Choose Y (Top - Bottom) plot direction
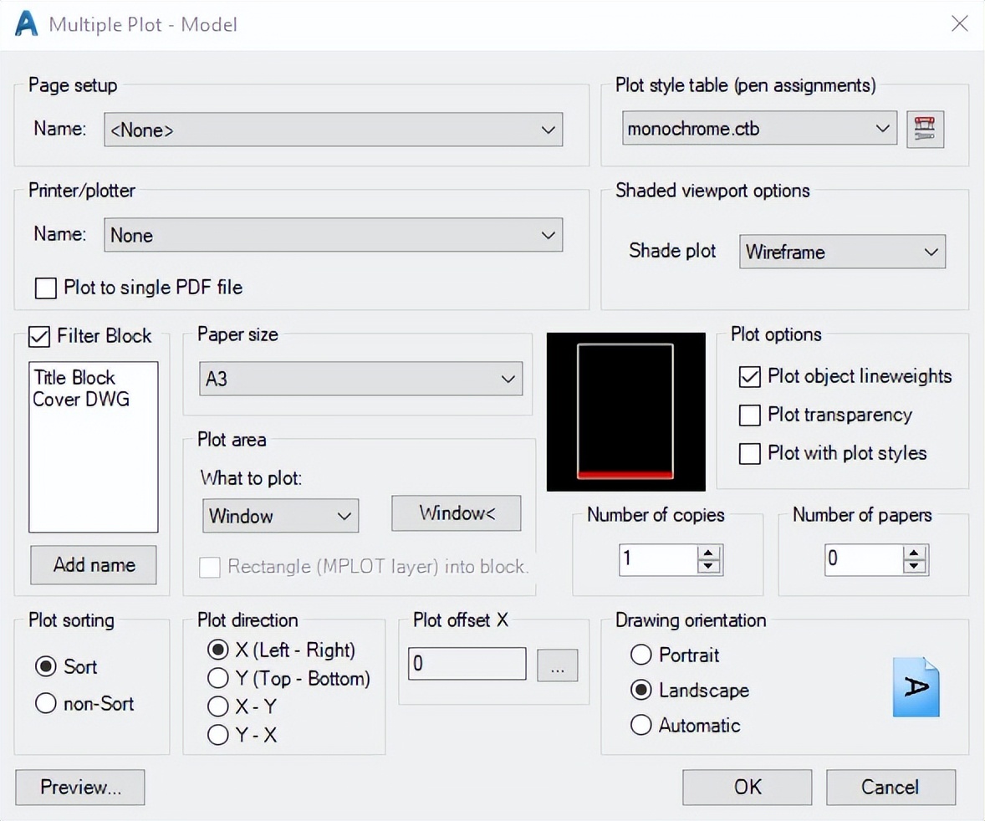Screen dimensions: 985x821 (218, 679)
